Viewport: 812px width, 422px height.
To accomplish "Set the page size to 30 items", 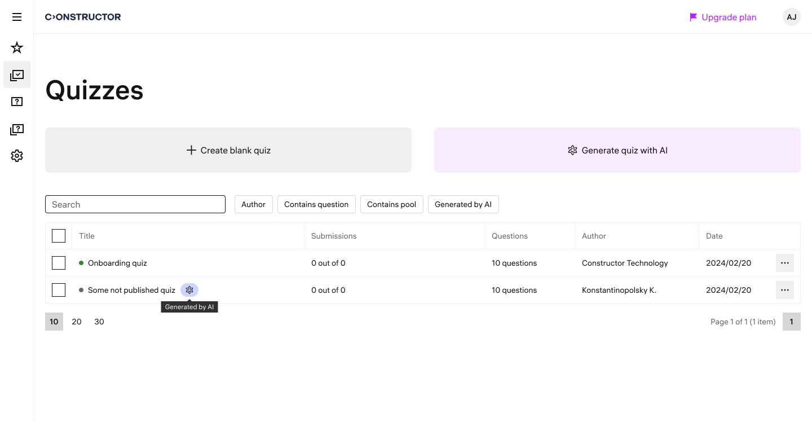I will [x=99, y=322].
